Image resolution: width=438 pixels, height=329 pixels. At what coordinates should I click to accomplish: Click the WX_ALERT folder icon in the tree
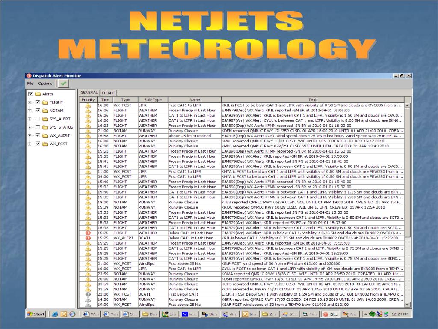(x=45, y=136)
